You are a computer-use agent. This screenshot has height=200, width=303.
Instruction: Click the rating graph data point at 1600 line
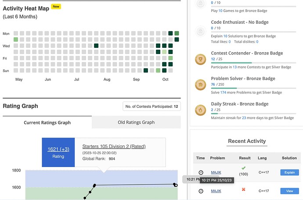pos(94,185)
